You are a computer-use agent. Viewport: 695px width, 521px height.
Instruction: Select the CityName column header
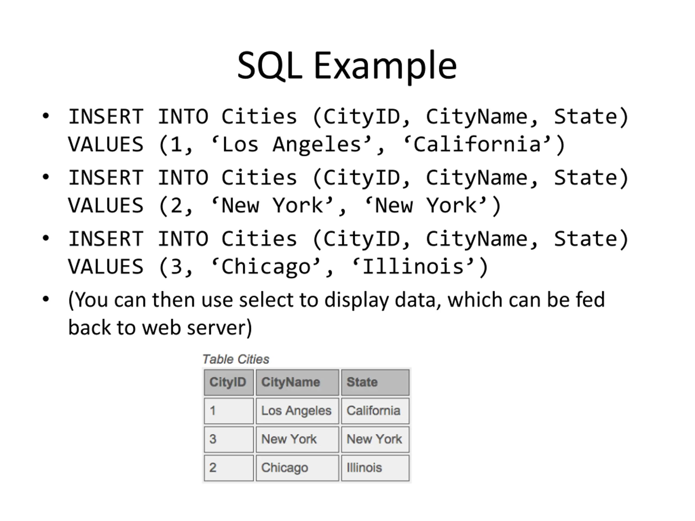click(297, 382)
